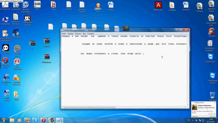Click the horizontal scrollbar right arrow
This screenshot has height=123, width=218.
[185, 107]
